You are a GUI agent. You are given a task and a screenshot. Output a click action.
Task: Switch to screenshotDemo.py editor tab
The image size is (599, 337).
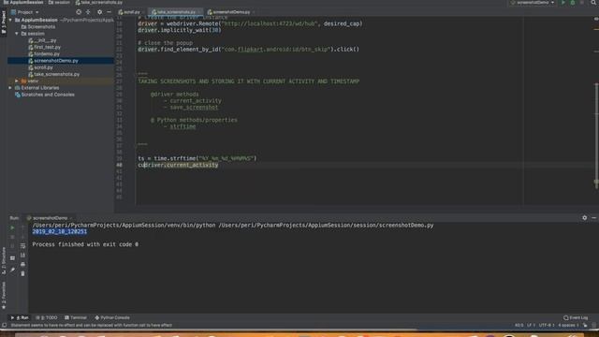pos(230,12)
